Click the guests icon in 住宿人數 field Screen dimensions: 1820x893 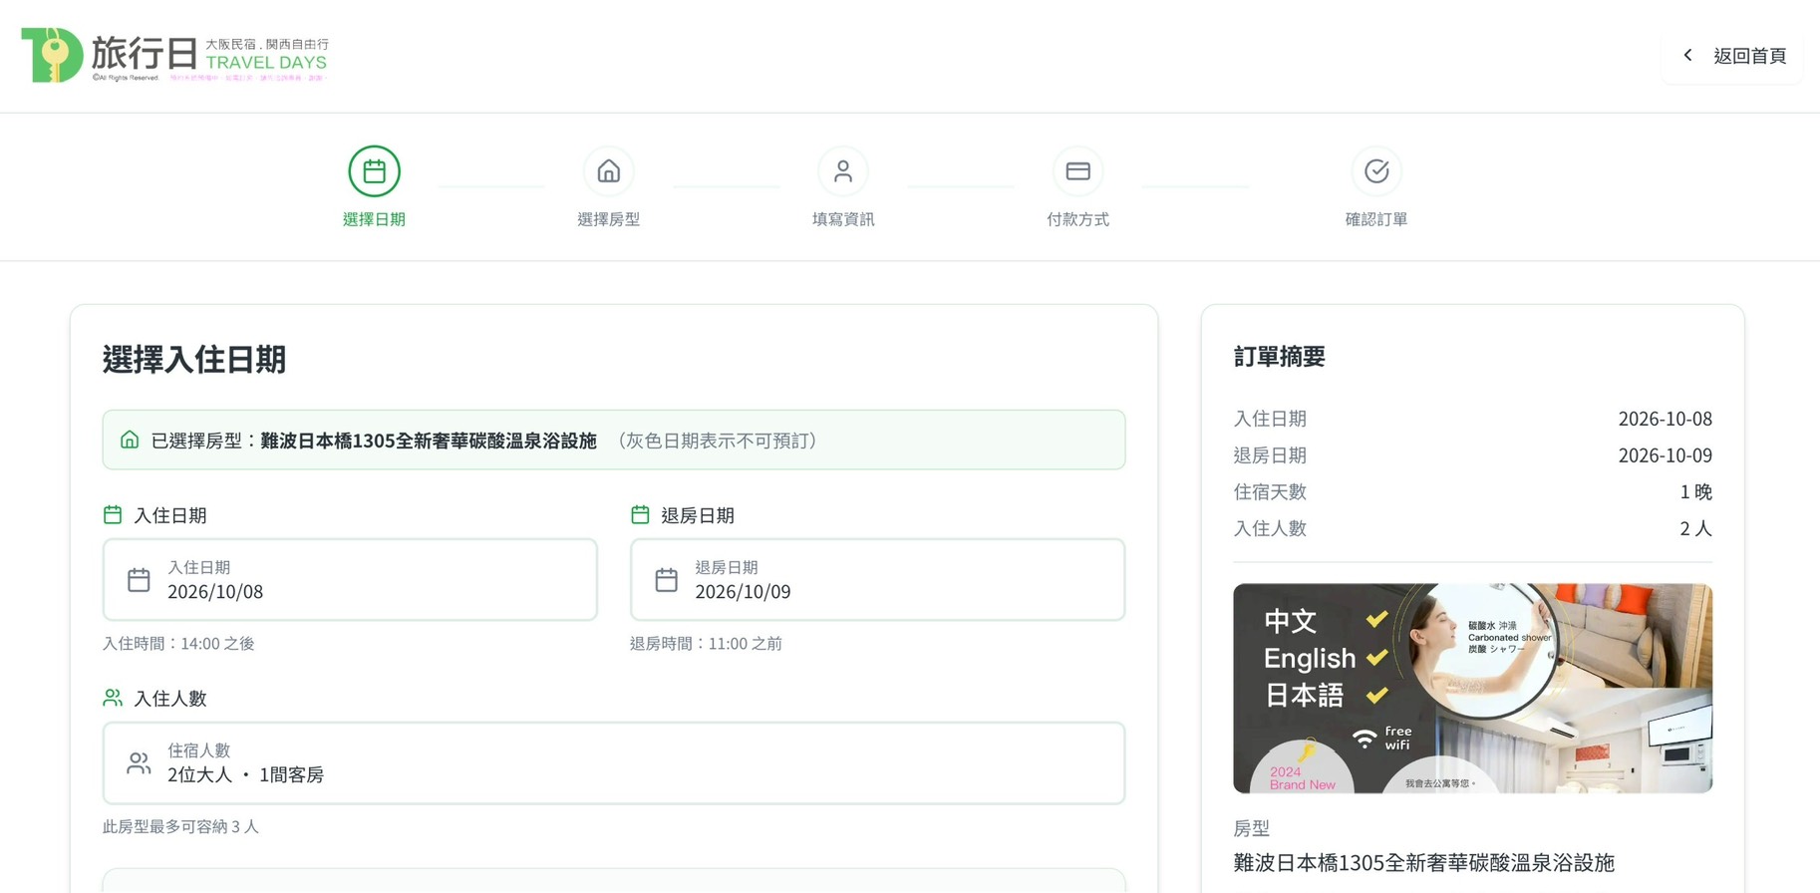tap(139, 763)
